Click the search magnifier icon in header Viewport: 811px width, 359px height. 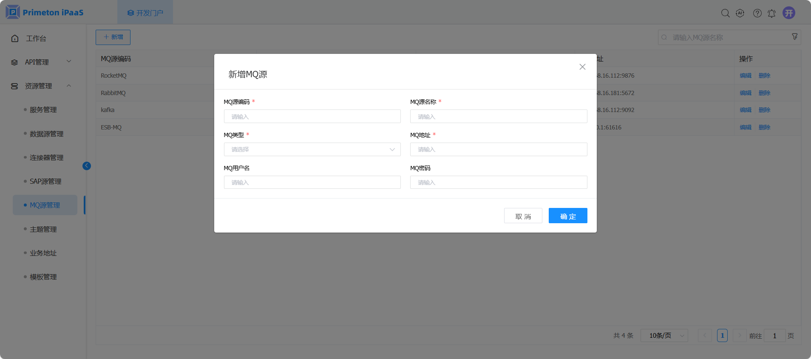pos(725,13)
